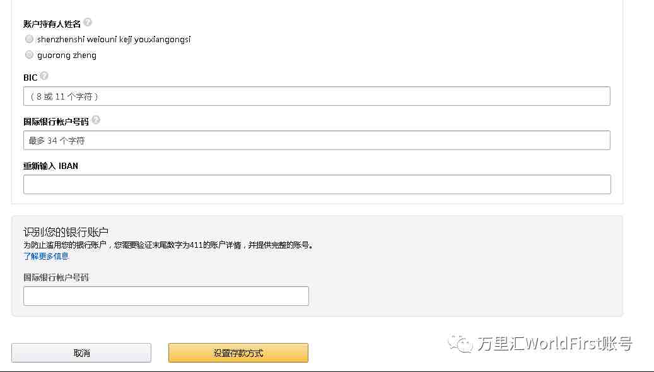Click the IBAN field with 最多 34 个字符 placeholder
The width and height of the screenshot is (654, 372).
[x=317, y=141]
